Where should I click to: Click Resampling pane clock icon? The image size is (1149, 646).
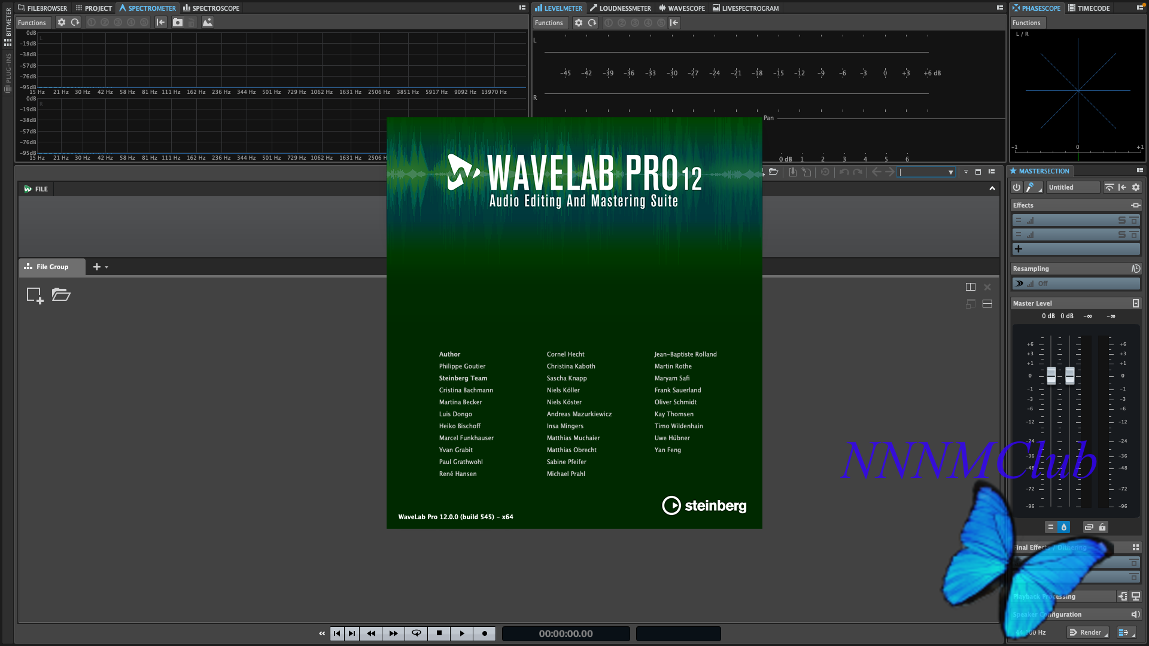pyautogui.click(x=1135, y=269)
